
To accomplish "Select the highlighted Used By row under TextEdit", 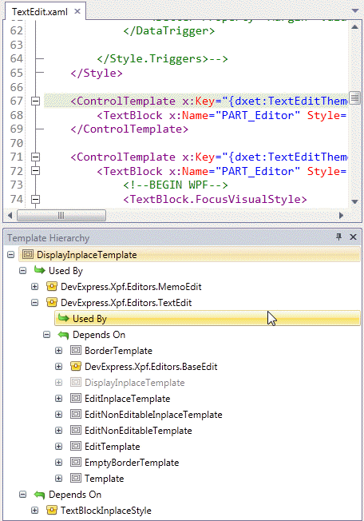I will click(207, 318).
